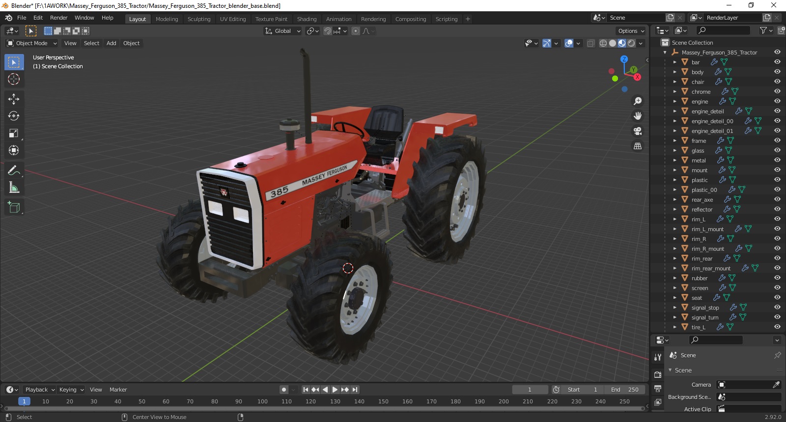Switch to solid viewport shading

(613, 43)
